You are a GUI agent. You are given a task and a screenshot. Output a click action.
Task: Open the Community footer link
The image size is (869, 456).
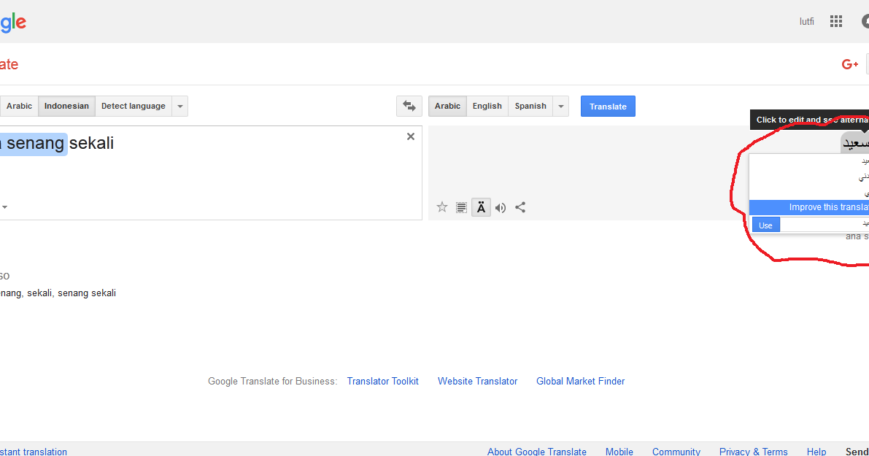click(676, 452)
